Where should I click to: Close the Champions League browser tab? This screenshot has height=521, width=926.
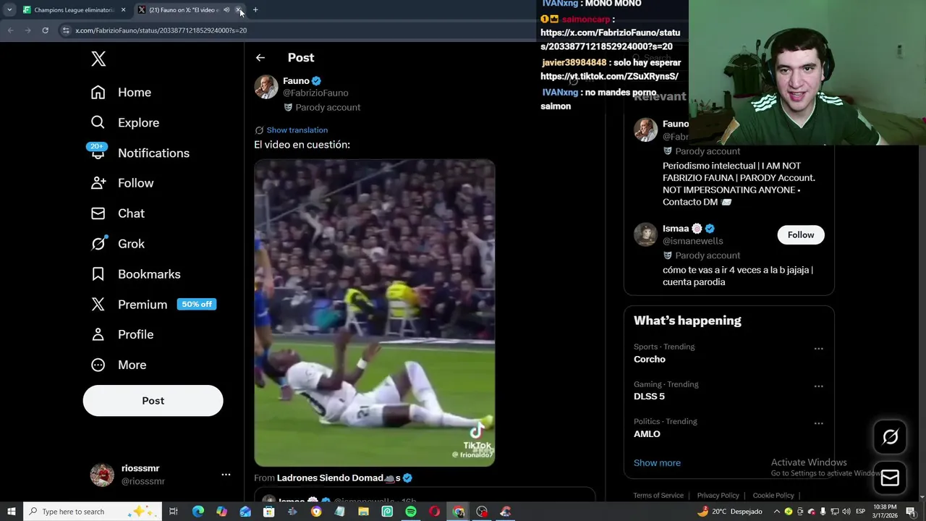123,10
